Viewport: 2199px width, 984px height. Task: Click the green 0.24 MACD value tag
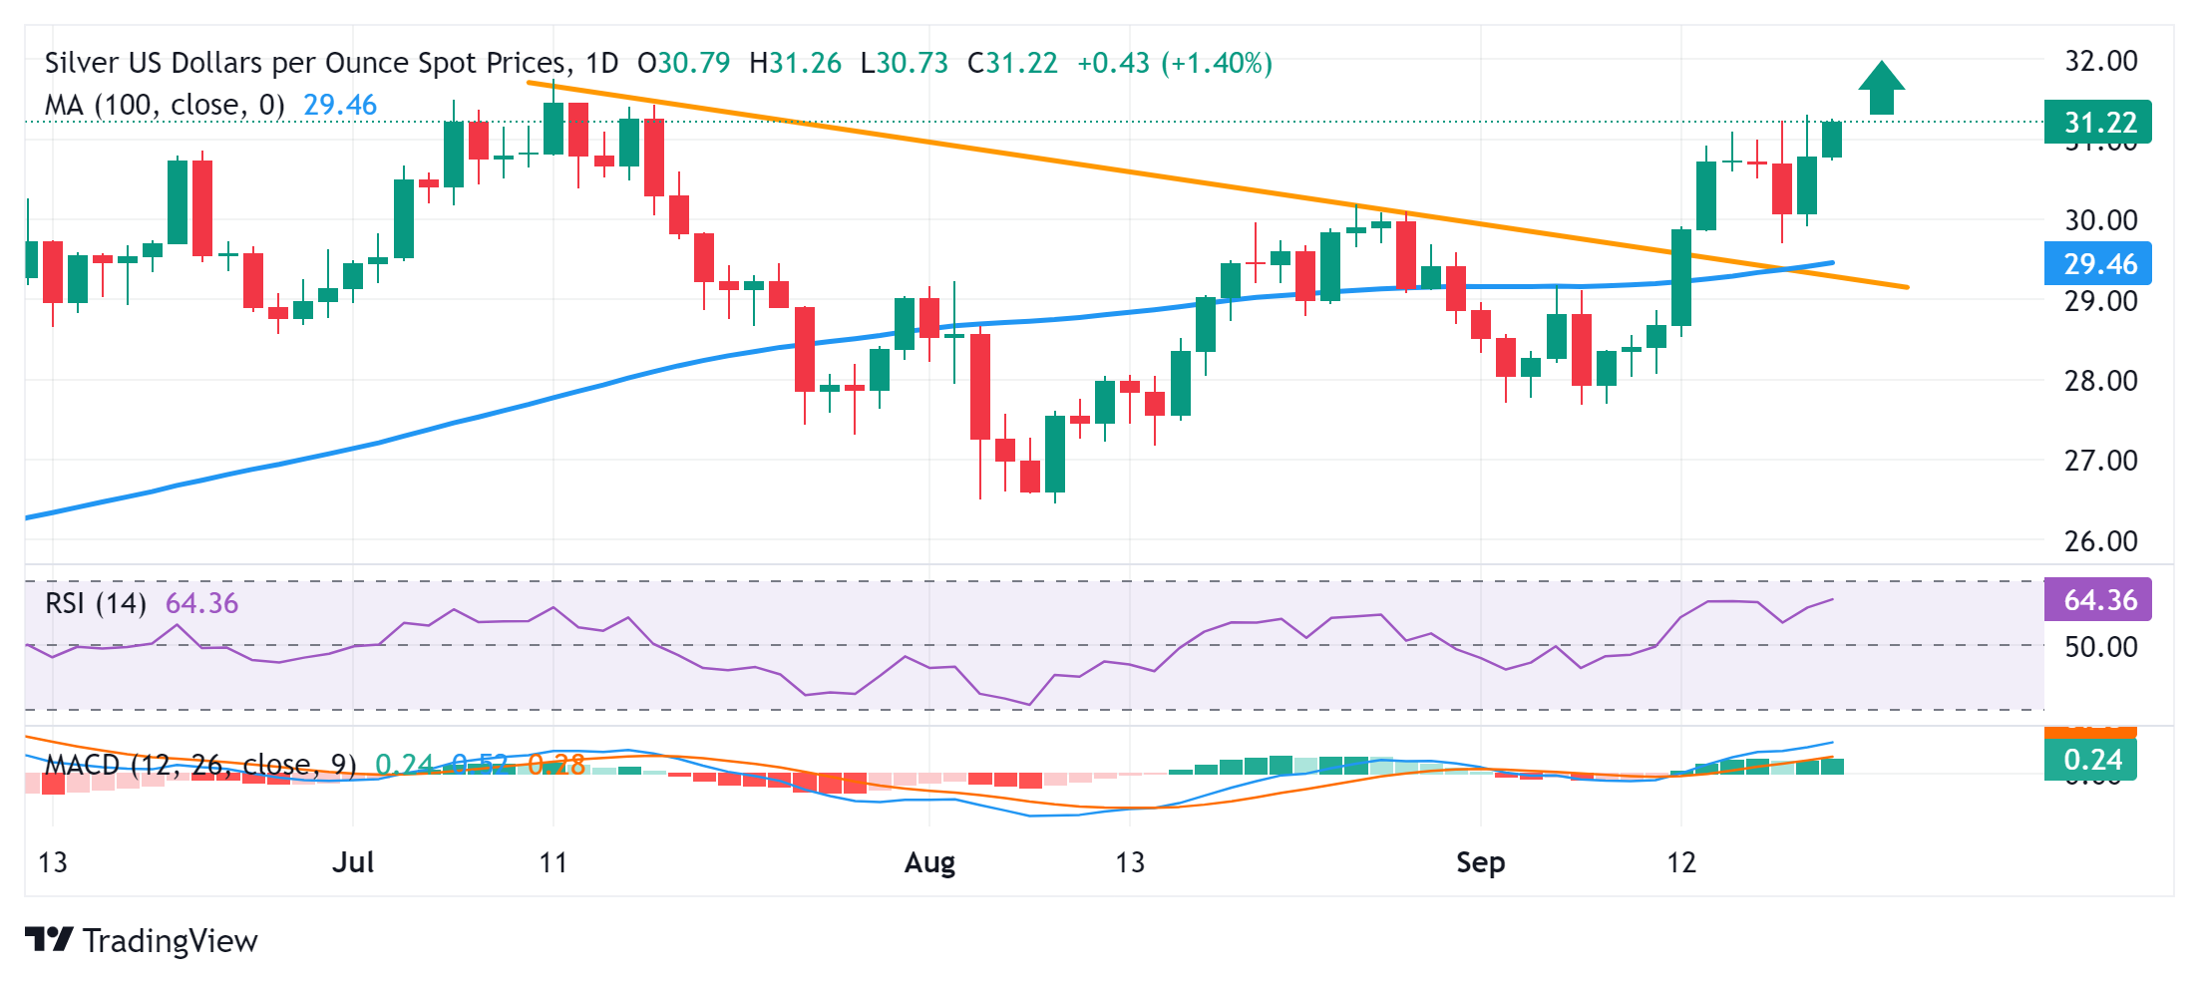pyautogui.click(x=2090, y=760)
